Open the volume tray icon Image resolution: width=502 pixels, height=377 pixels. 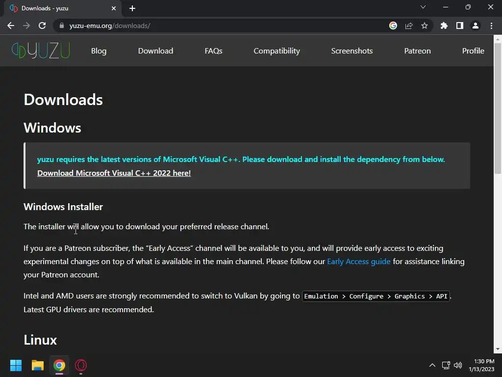tap(458, 365)
